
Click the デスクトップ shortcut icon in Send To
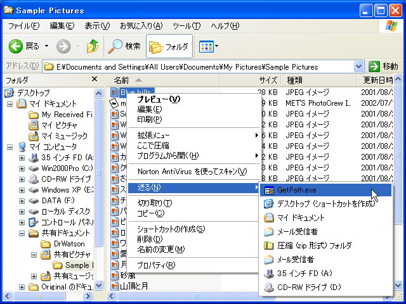coord(269,204)
